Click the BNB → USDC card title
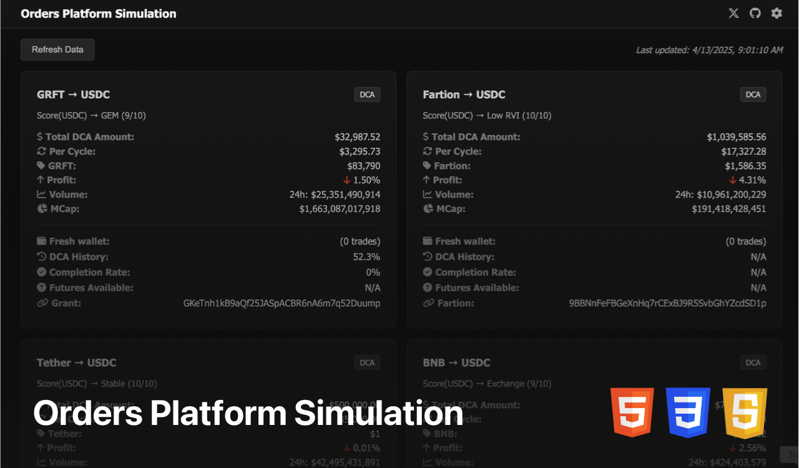The image size is (799, 468). tap(456, 363)
